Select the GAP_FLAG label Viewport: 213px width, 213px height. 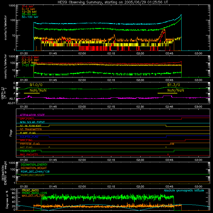click(26, 118)
